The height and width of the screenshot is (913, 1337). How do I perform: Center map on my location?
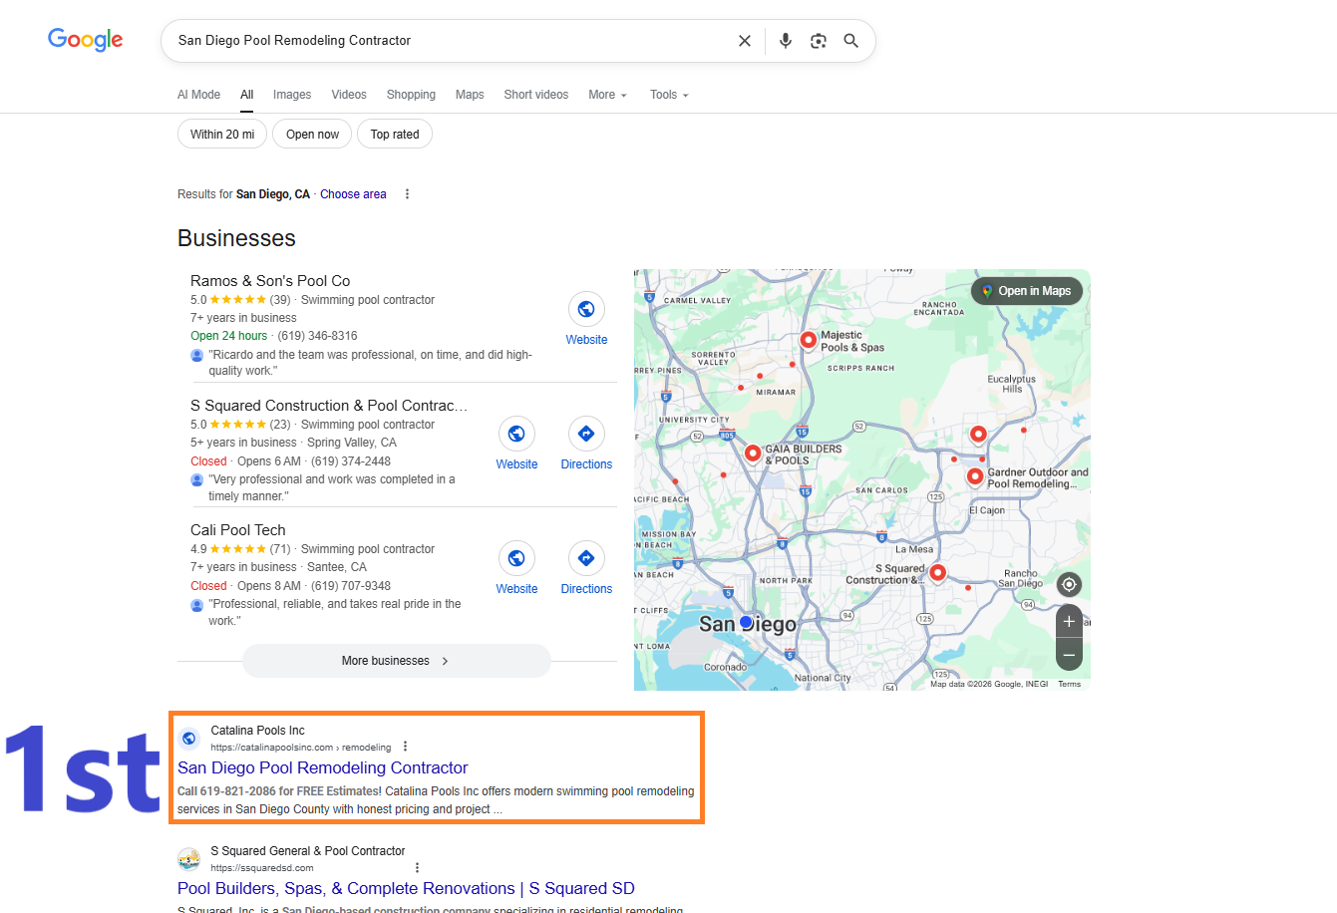[x=1069, y=584]
